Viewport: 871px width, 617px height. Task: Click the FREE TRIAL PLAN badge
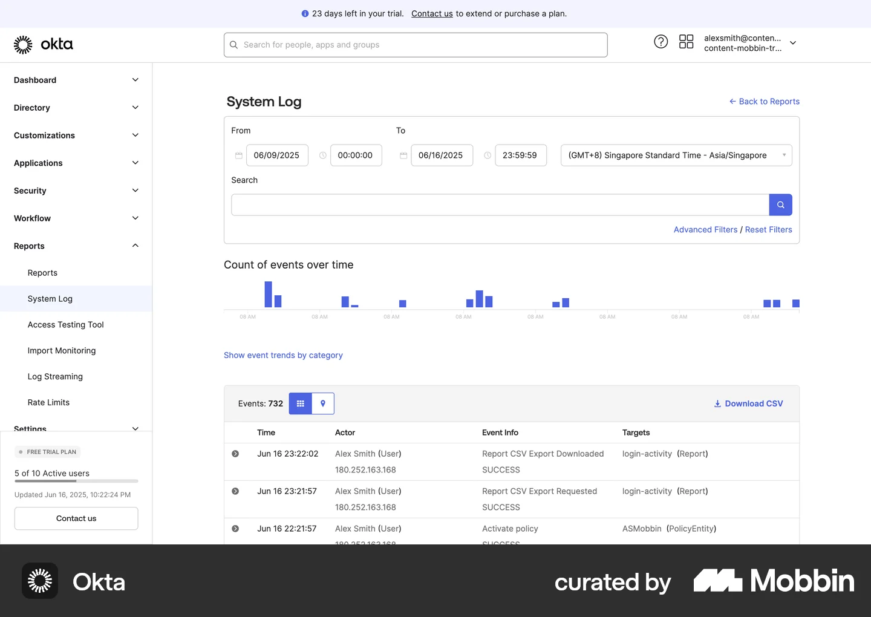click(x=47, y=452)
